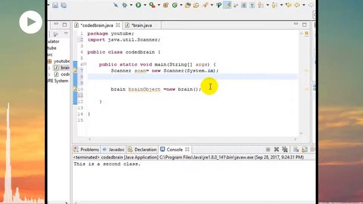Run the program with green Run button
Screen dimensions: 363x204
point(138,5)
